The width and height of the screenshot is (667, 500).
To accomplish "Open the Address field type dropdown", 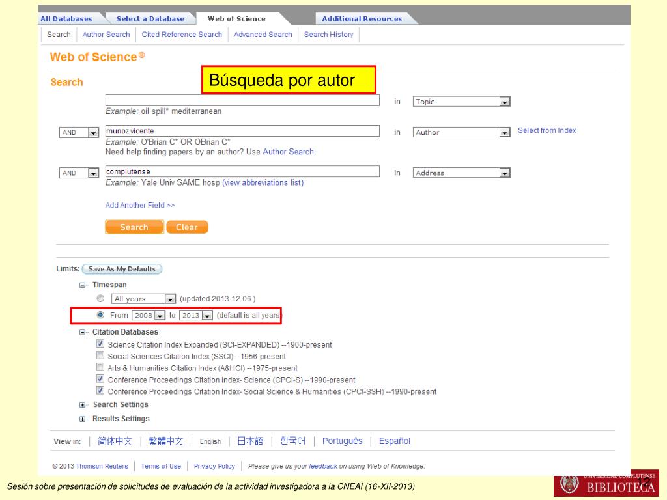I will click(462, 173).
